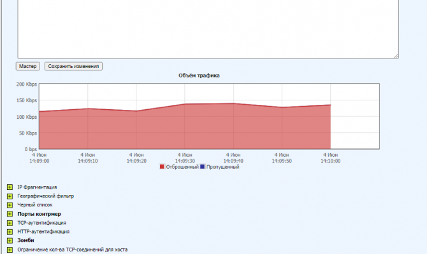Click the red Отброшенный legend swatch
427x254 pixels.
click(162, 166)
